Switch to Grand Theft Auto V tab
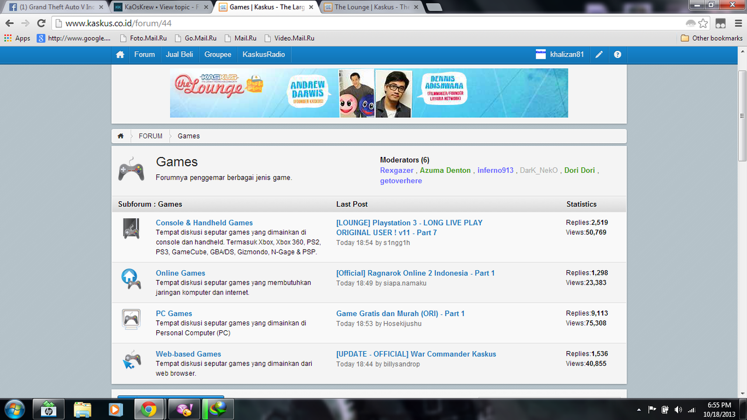The image size is (747, 420). click(55, 7)
